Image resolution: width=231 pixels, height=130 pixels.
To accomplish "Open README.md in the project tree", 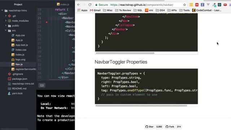I will pyautogui.click(x=17, y=88).
